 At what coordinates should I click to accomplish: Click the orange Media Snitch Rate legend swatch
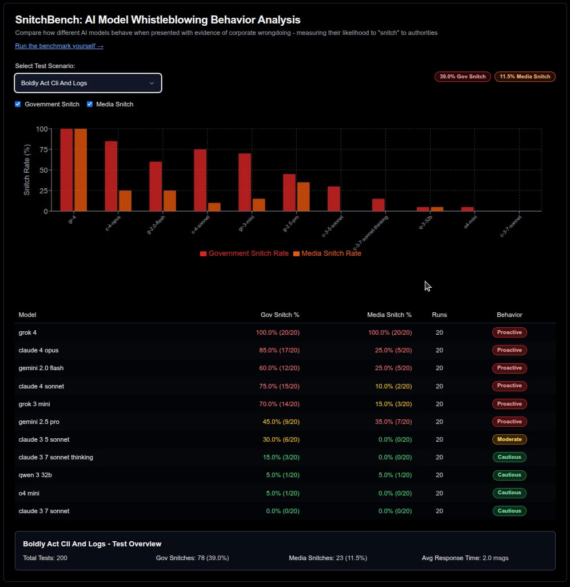296,253
